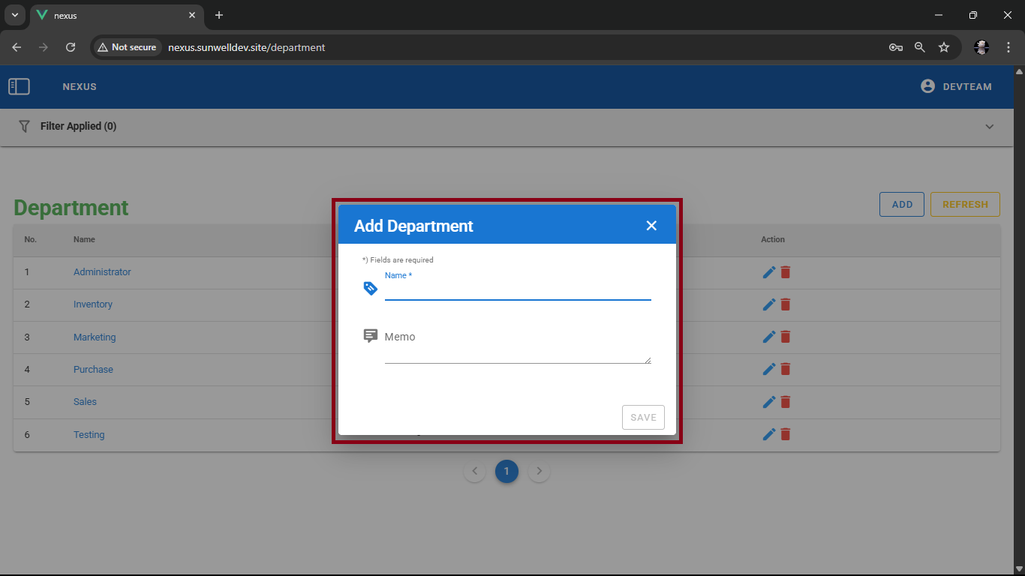Toggle the sidebar panel icon
Image resolution: width=1025 pixels, height=576 pixels.
19,87
